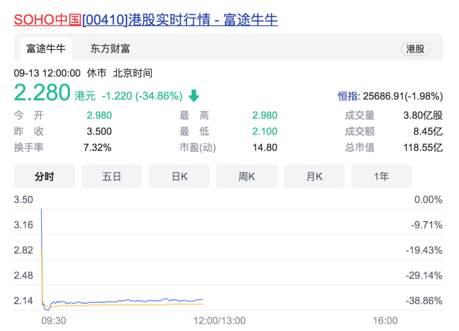Click the blue price line on chart
The width and height of the screenshot is (459, 331).
tap(127, 301)
